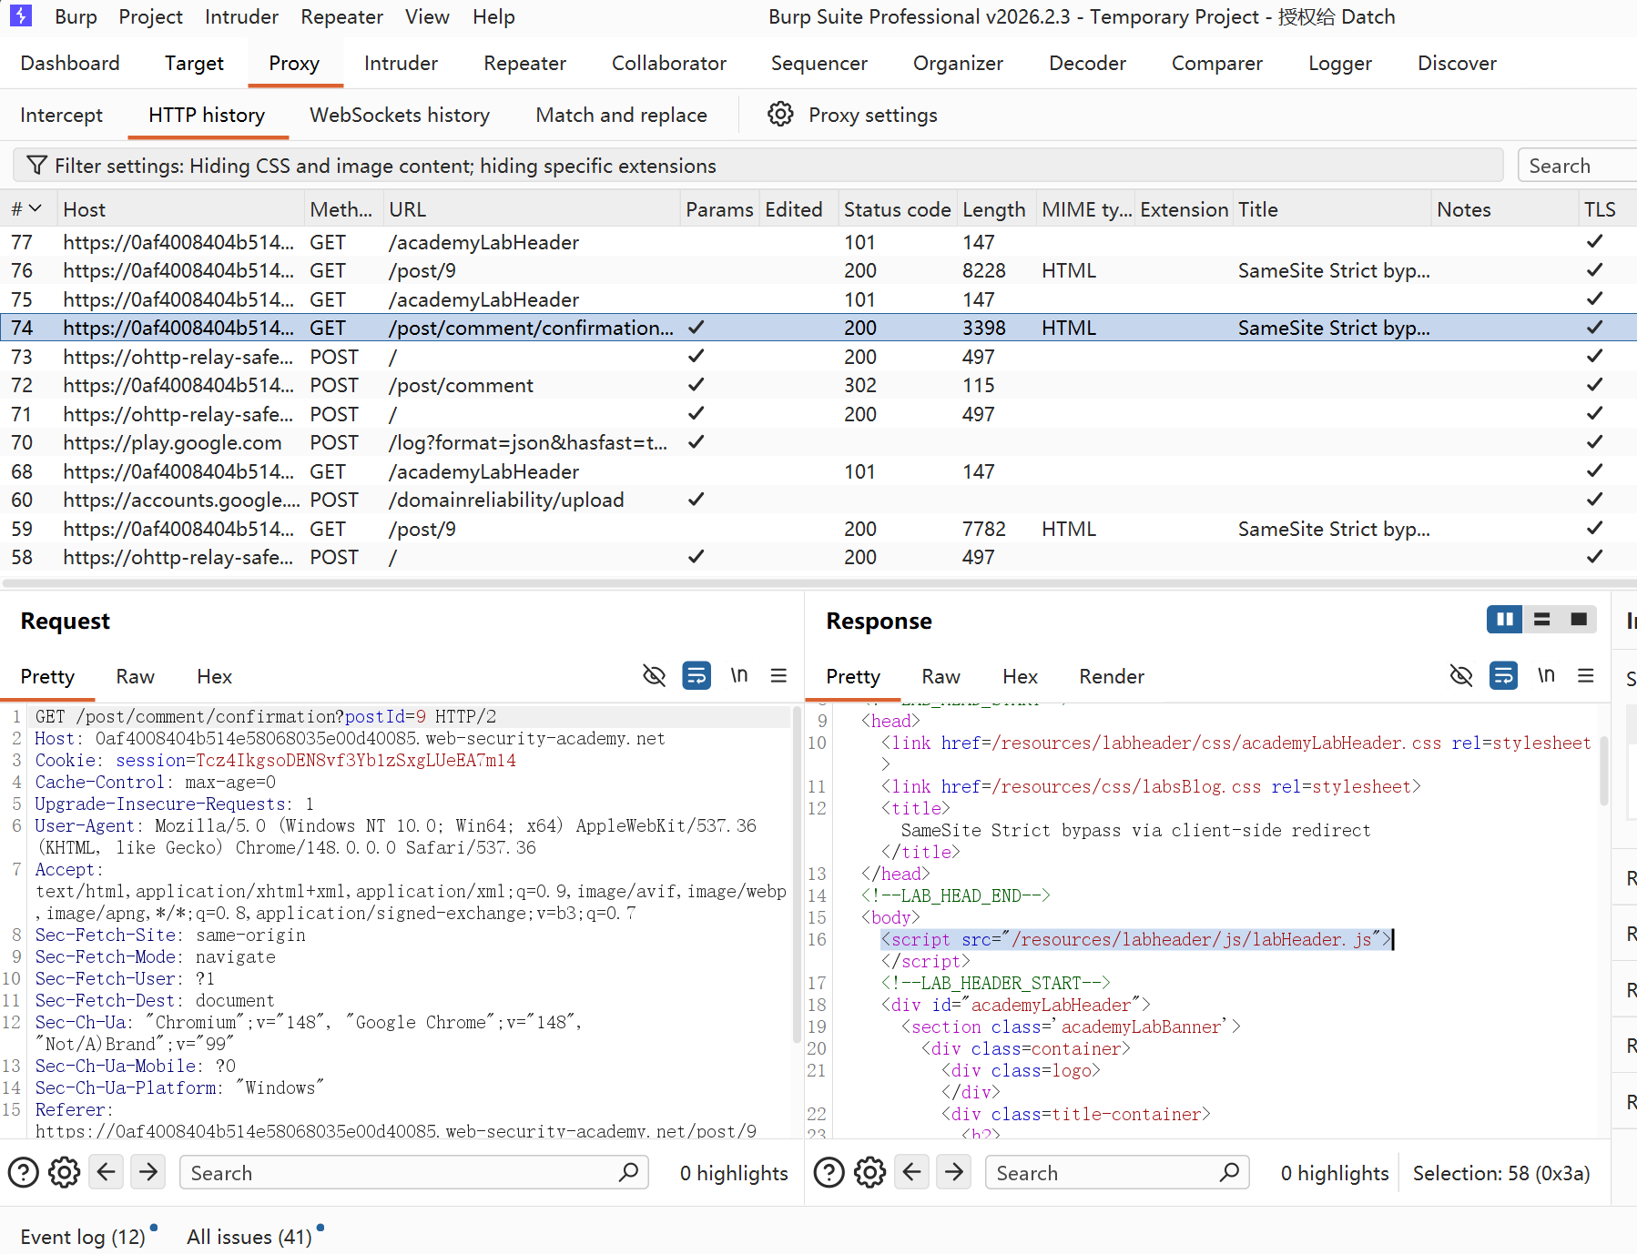Open search settings gear under Response panel
Viewport: 1637px width, 1254px height.
pos(869,1172)
